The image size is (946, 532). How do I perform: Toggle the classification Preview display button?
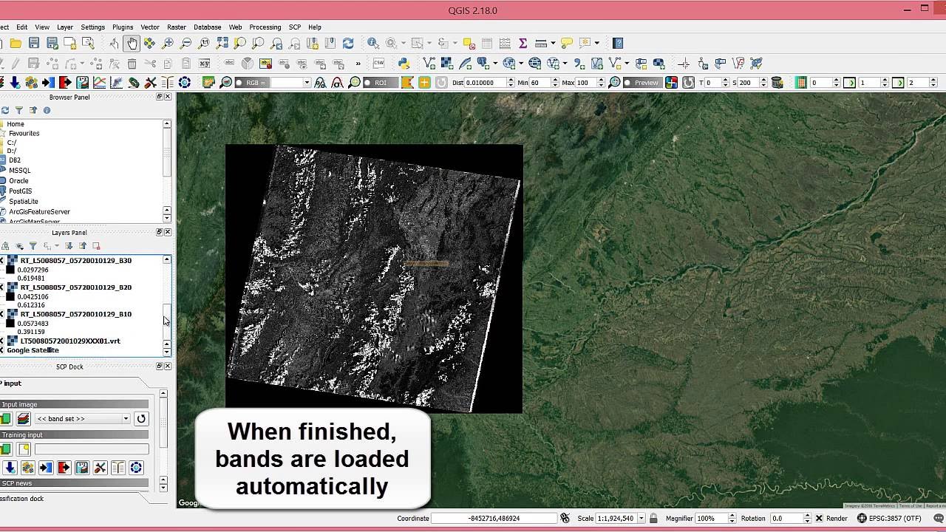(x=642, y=83)
